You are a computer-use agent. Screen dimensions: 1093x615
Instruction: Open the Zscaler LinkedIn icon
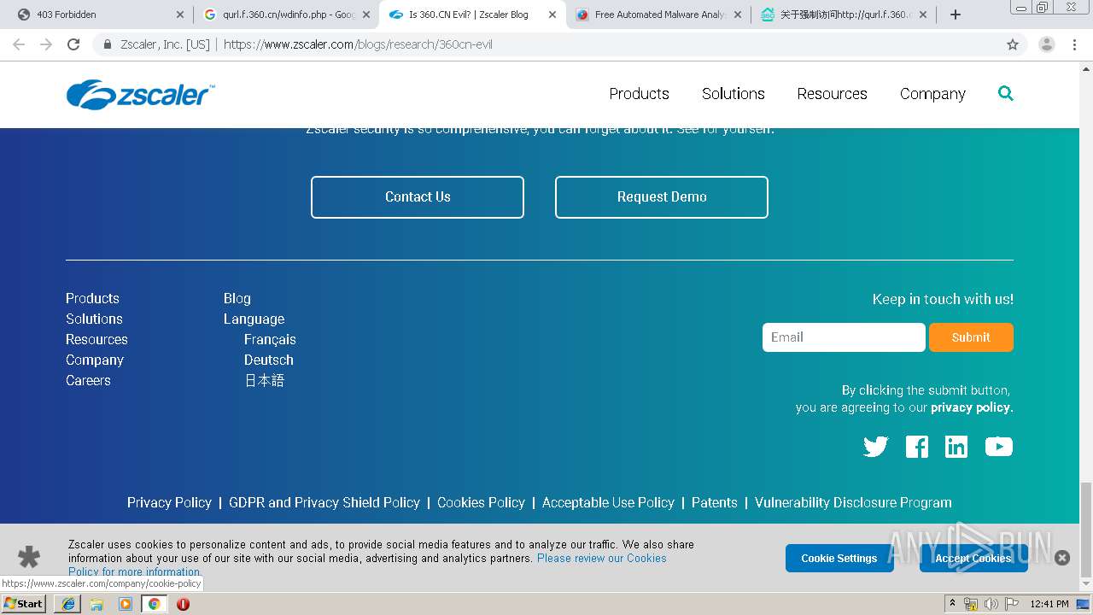(x=956, y=447)
